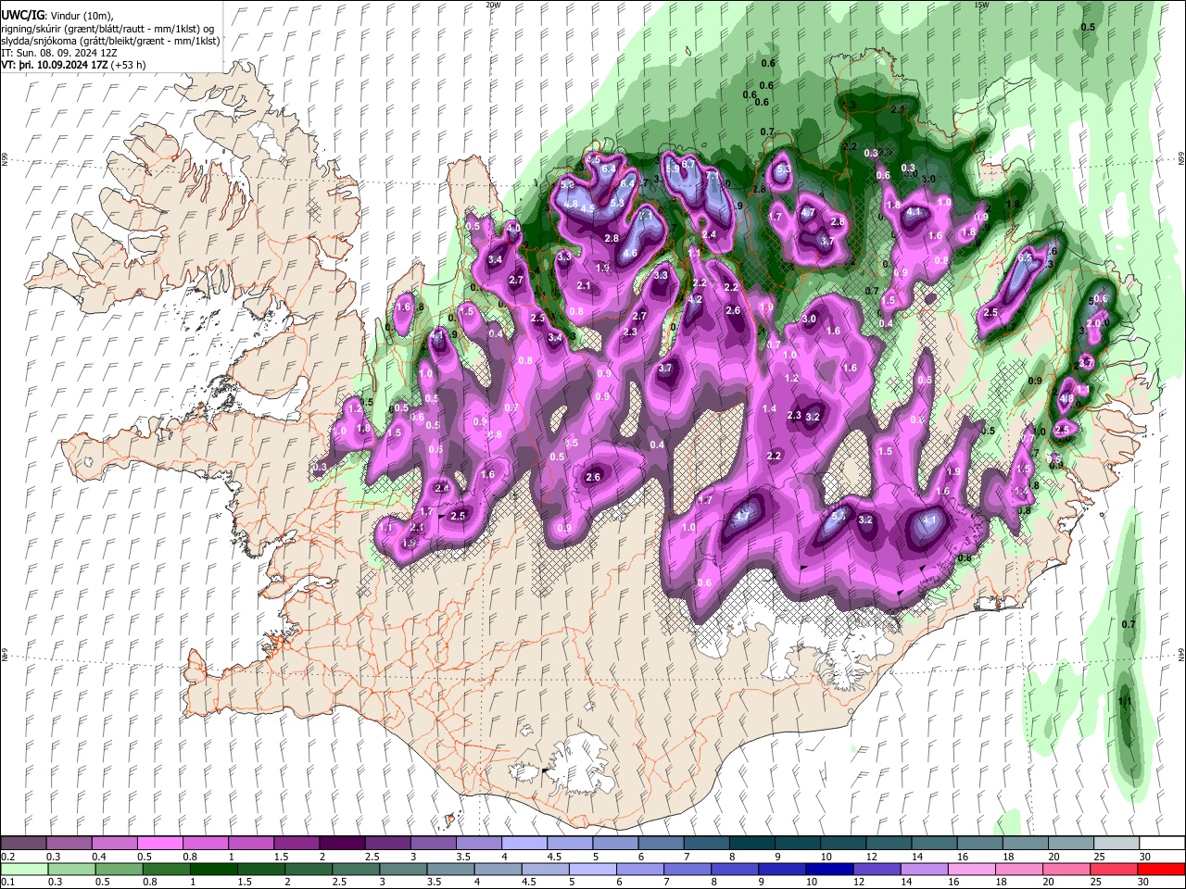Viewport: 1186px width, 889px height.
Task: Click lower rain legend swatch labeled 14
Action: click(x=925, y=869)
